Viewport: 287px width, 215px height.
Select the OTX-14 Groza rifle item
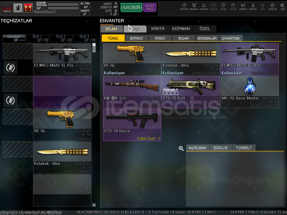(x=132, y=125)
